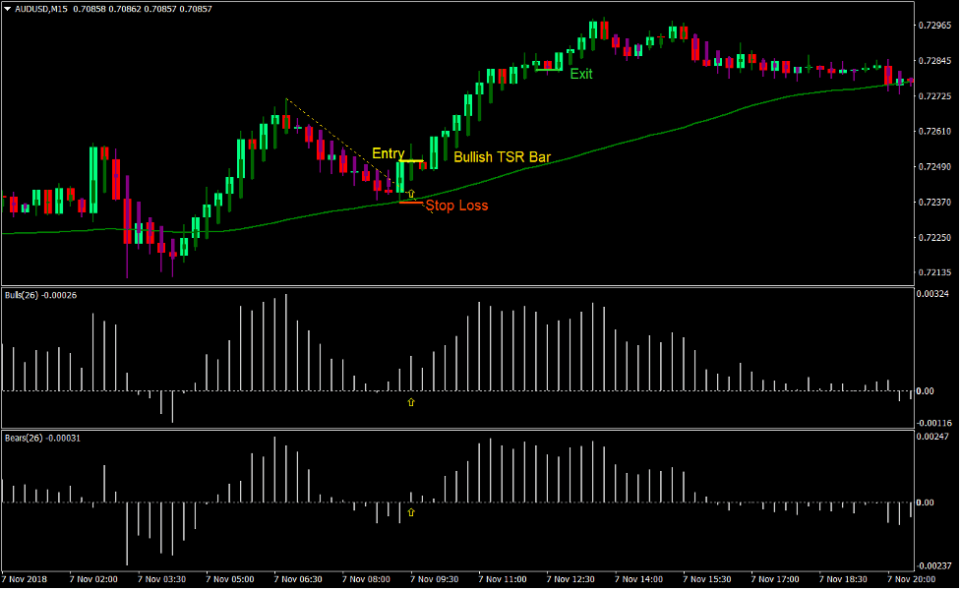Select the orange Stop Loss line marker
Image resolution: width=961 pixels, height=590 pixels.
click(x=409, y=202)
